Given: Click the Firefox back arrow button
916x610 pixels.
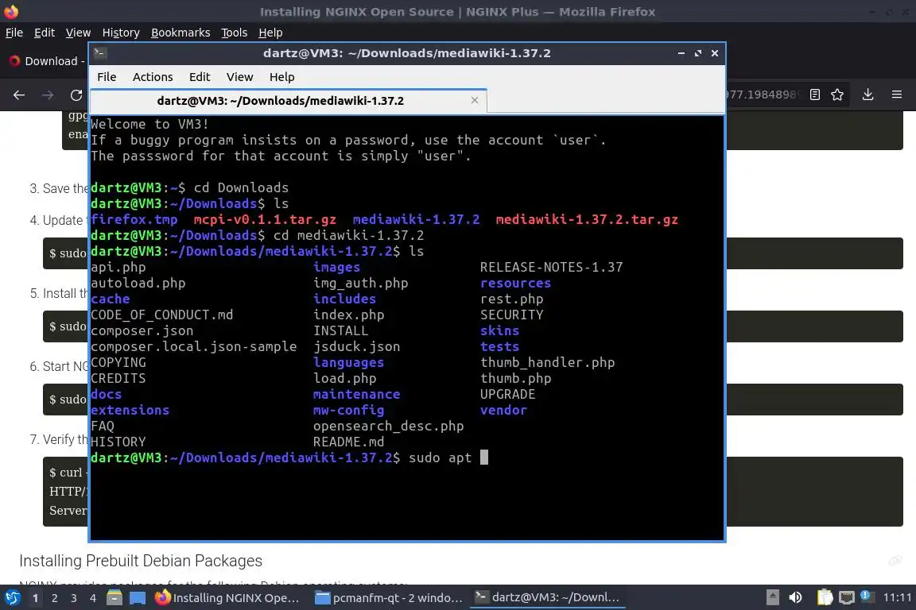Looking at the screenshot, I should pyautogui.click(x=19, y=95).
